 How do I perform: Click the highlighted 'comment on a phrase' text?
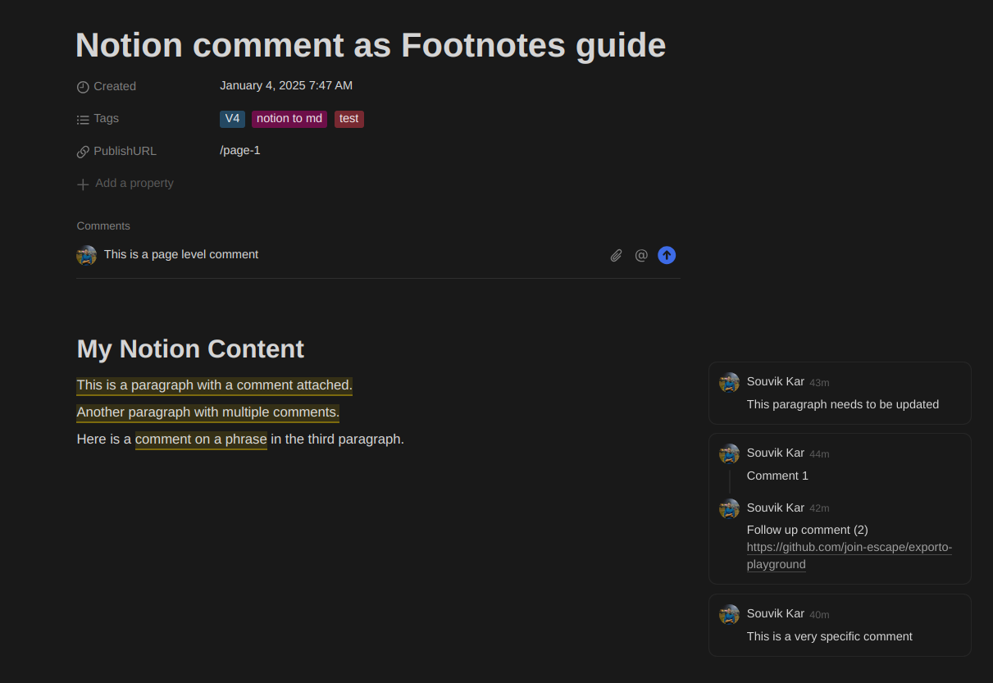201,439
